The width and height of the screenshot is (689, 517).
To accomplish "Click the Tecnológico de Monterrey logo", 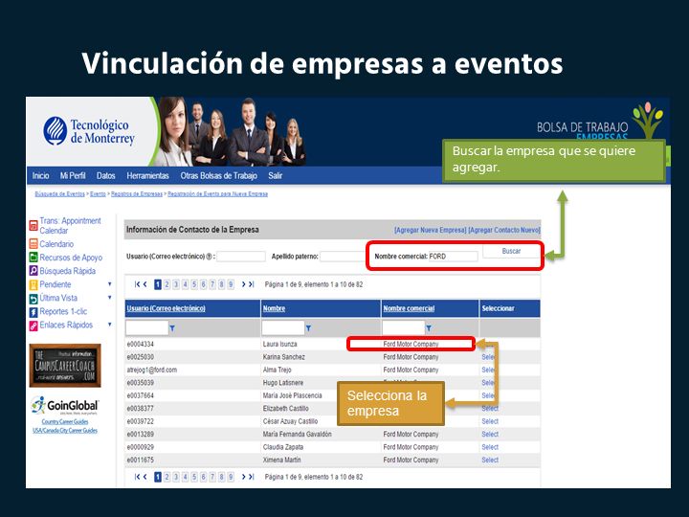I will [x=89, y=131].
